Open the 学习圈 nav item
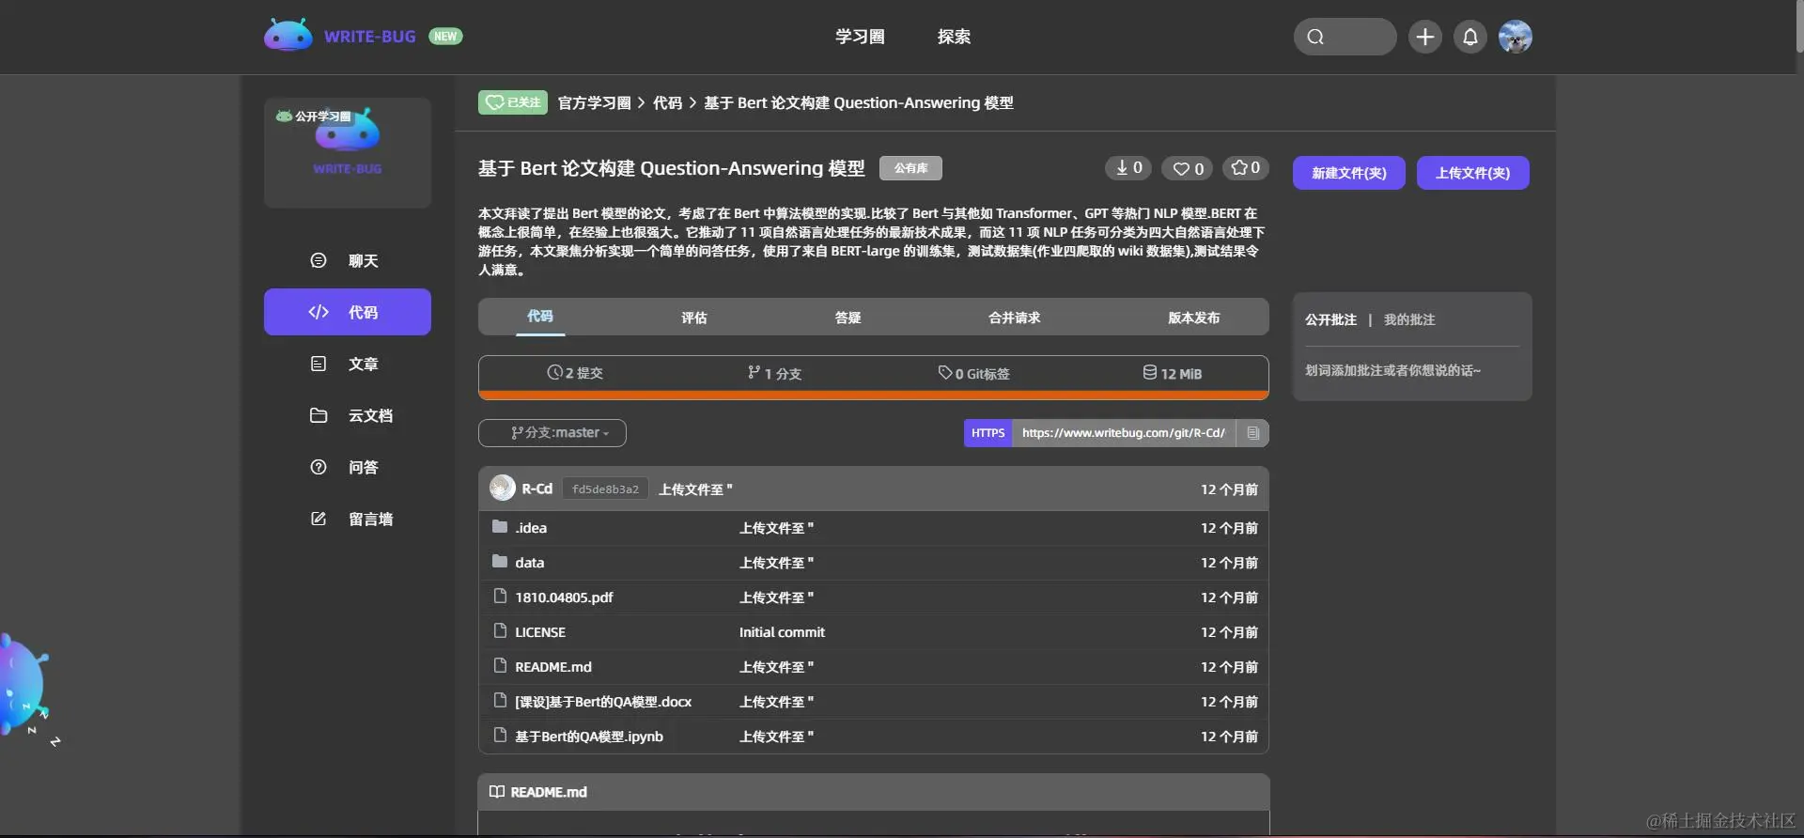This screenshot has height=838, width=1804. coord(860,37)
